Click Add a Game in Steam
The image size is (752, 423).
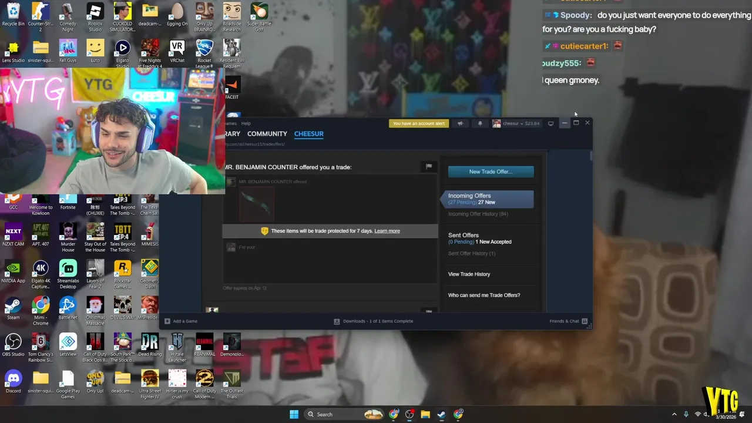[x=181, y=321]
